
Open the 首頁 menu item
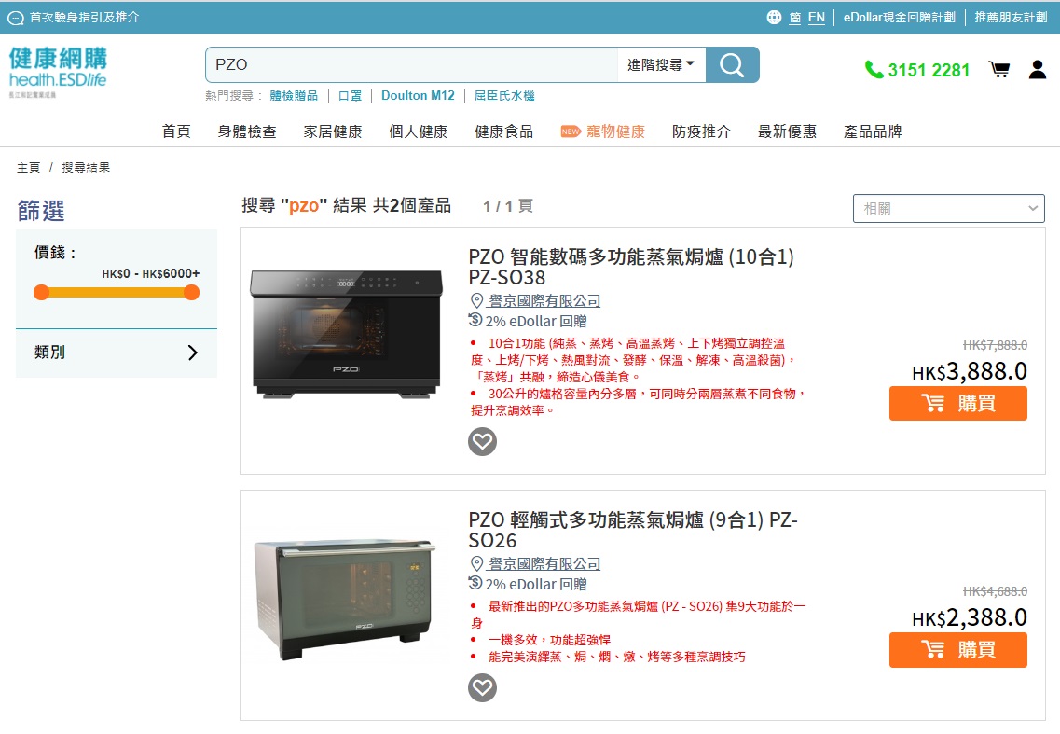point(176,132)
